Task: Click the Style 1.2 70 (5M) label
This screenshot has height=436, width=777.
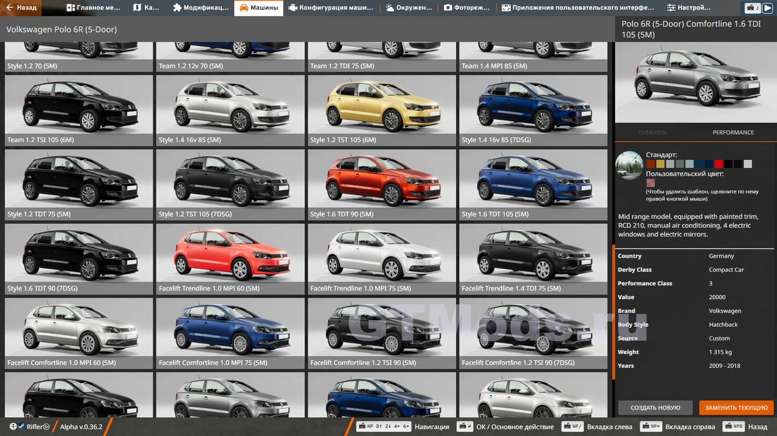Action: pyautogui.click(x=32, y=66)
